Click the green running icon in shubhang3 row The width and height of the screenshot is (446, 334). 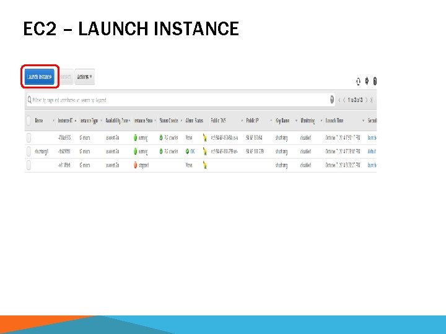(136, 152)
